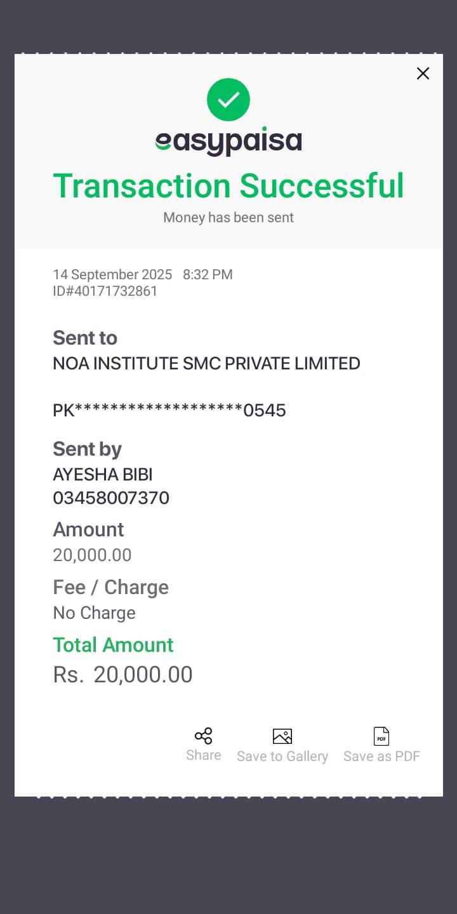Close the transaction receipt with the X
Screen dimensions: 457x914
tap(423, 74)
